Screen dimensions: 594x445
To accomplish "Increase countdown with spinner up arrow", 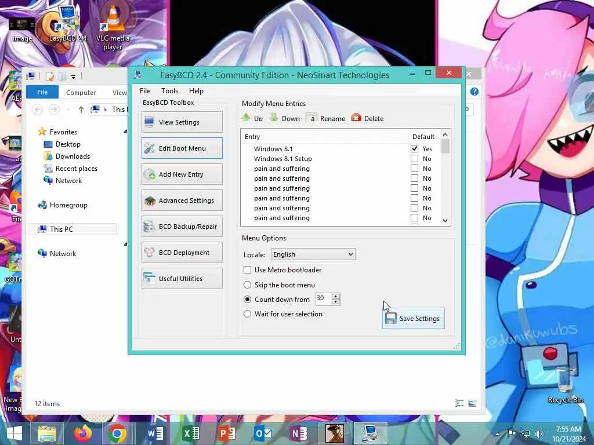I will click(336, 296).
